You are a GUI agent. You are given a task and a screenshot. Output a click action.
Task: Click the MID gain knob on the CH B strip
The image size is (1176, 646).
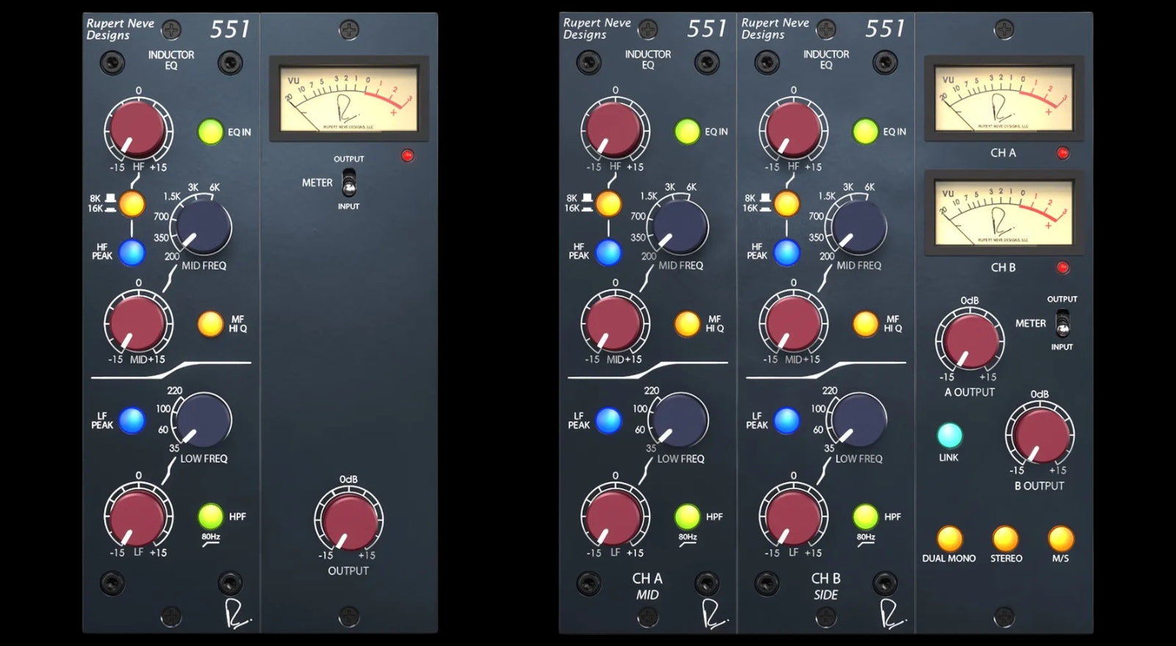792,322
